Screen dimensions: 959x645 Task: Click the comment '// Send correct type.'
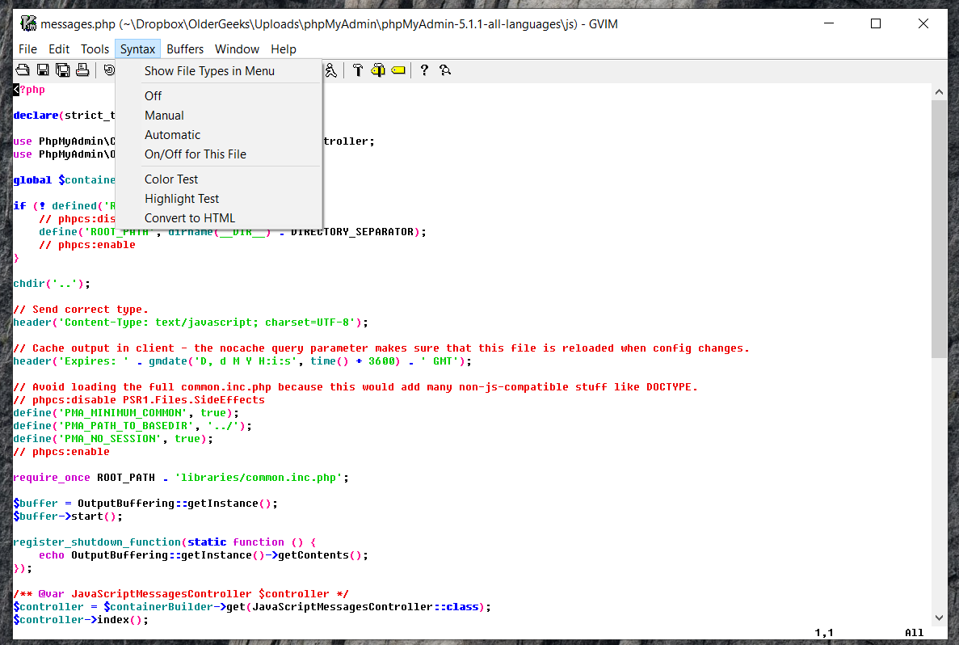tap(81, 310)
